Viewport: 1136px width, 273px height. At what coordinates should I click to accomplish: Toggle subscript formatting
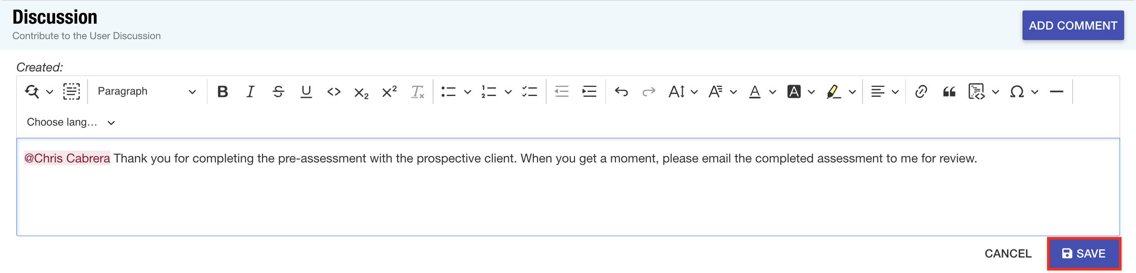point(361,92)
